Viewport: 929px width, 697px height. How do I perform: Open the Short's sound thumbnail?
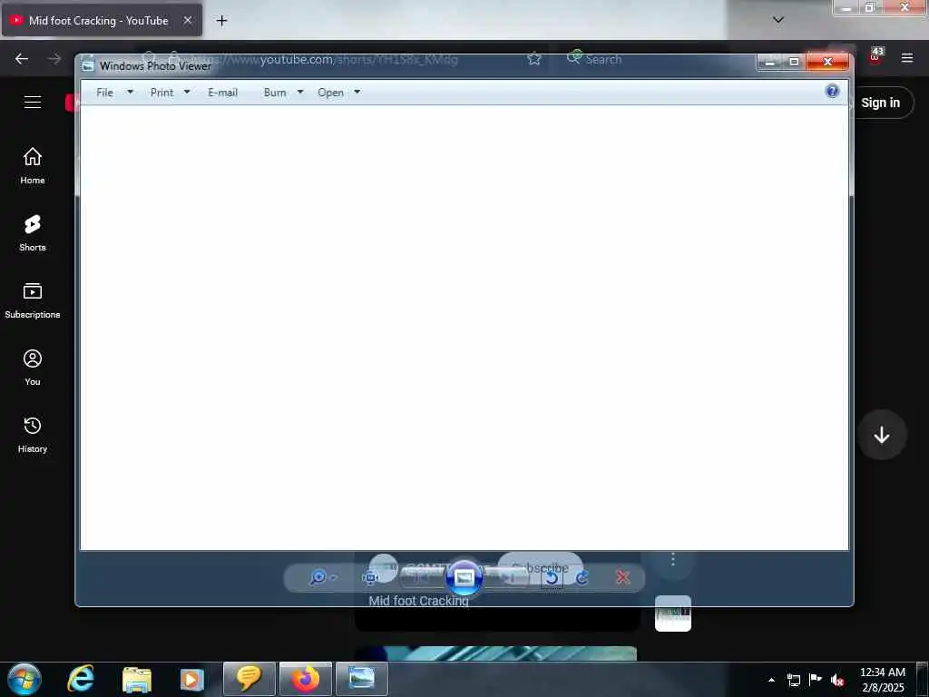click(x=673, y=614)
